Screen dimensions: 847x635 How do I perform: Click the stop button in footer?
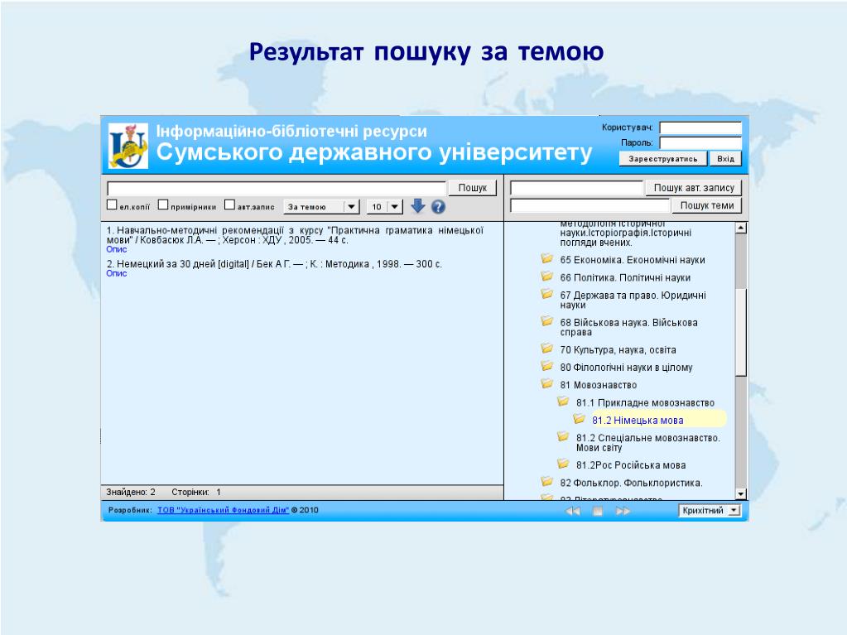[598, 511]
